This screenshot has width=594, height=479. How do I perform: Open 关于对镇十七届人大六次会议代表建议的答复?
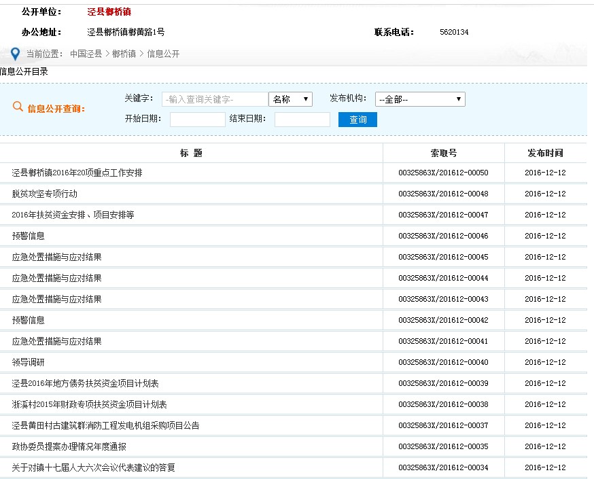pos(94,467)
